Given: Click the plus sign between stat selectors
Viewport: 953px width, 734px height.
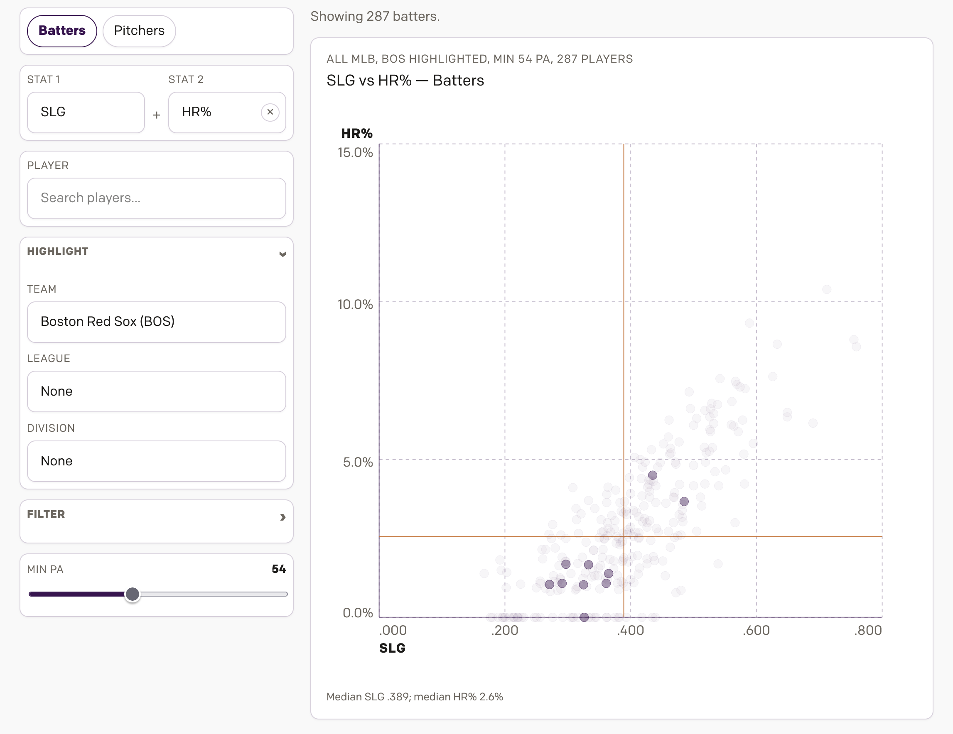Looking at the screenshot, I should tap(156, 115).
